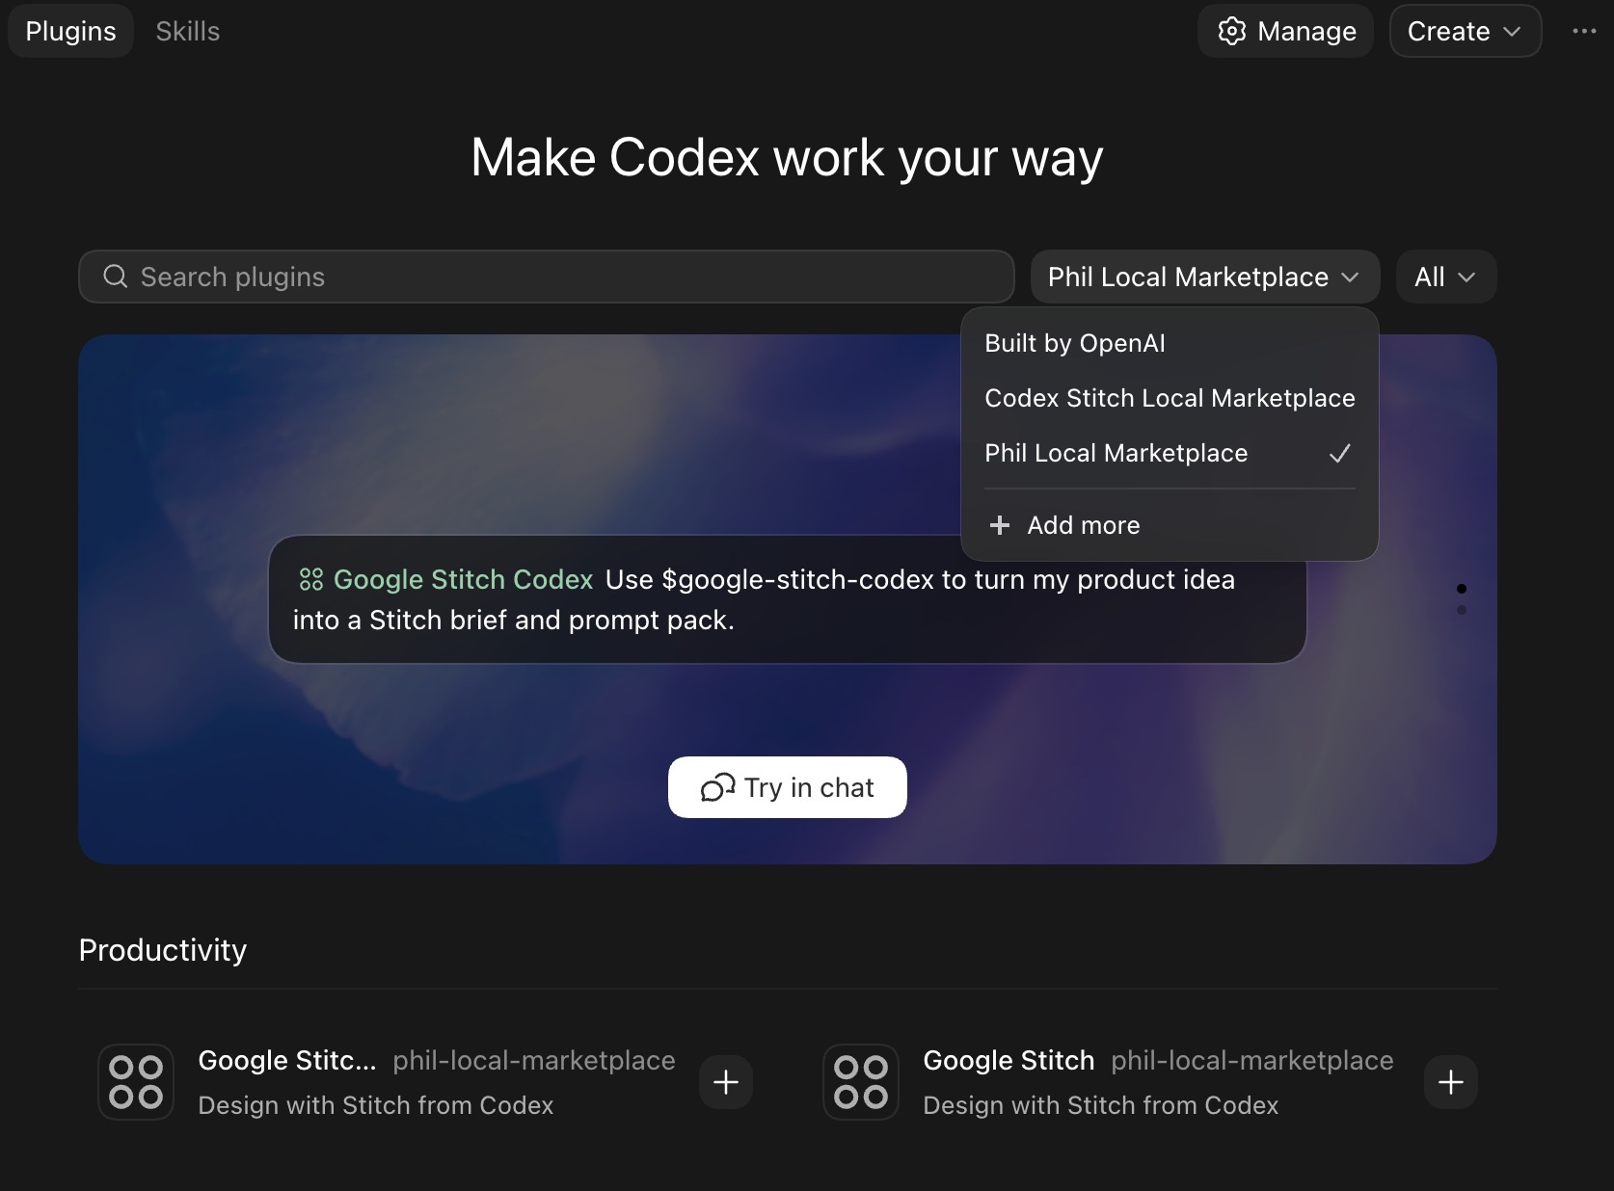Open the three-dot more options menu
Image resolution: width=1614 pixels, height=1191 pixels.
pos(1584,32)
